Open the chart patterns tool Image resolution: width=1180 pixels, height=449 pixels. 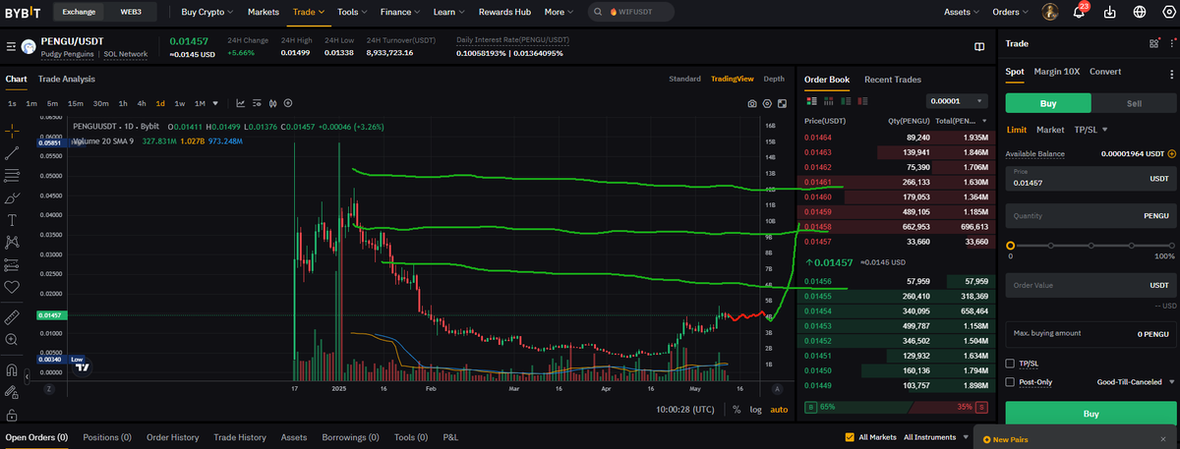pos(12,242)
